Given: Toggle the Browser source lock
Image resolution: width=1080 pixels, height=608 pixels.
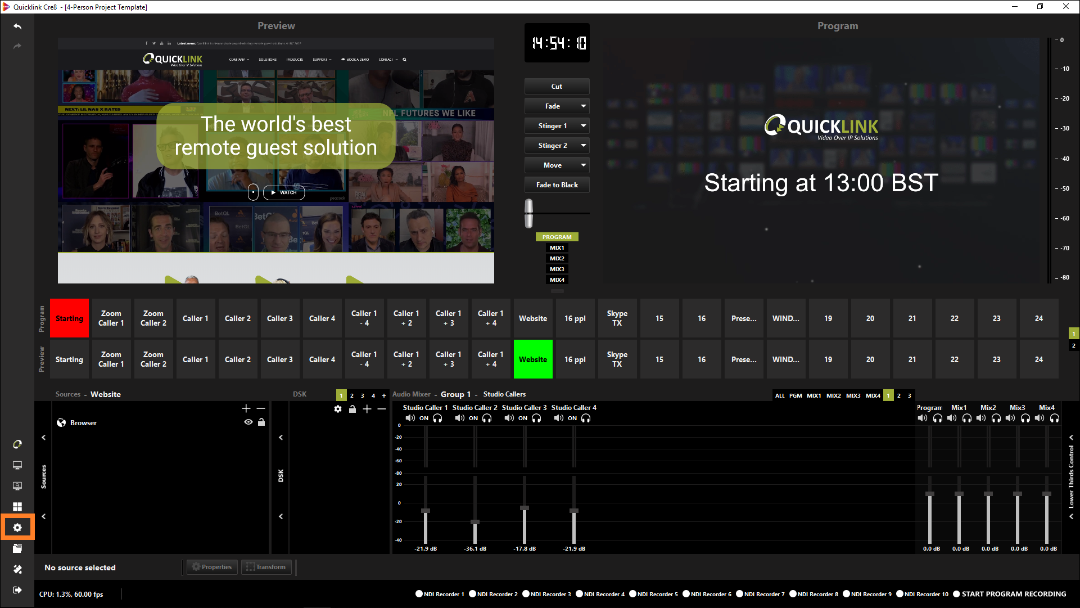Looking at the screenshot, I should pyautogui.click(x=261, y=422).
